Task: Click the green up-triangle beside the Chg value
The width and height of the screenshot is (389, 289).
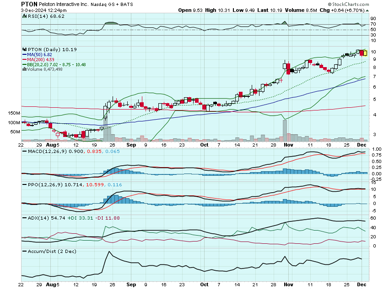Action: 367,11
